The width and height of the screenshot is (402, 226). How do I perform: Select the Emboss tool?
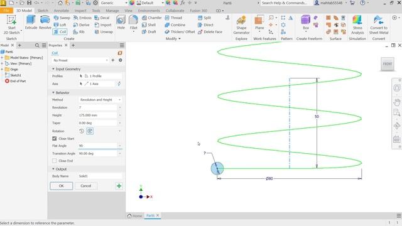[x=82, y=18]
